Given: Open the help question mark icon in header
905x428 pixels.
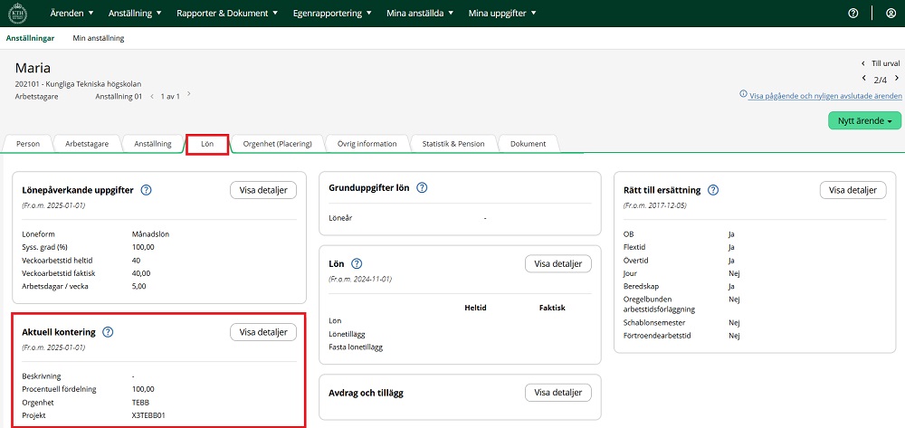Looking at the screenshot, I should pos(853,14).
